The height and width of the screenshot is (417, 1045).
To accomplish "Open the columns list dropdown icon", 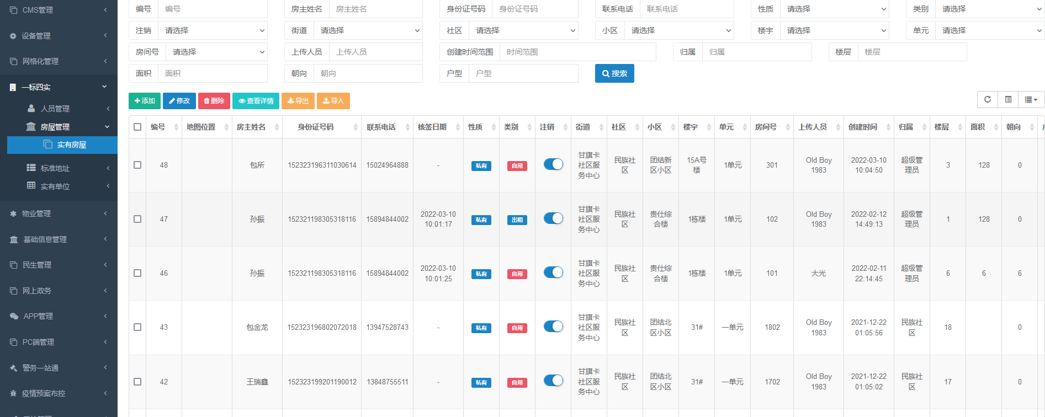I will point(1031,100).
